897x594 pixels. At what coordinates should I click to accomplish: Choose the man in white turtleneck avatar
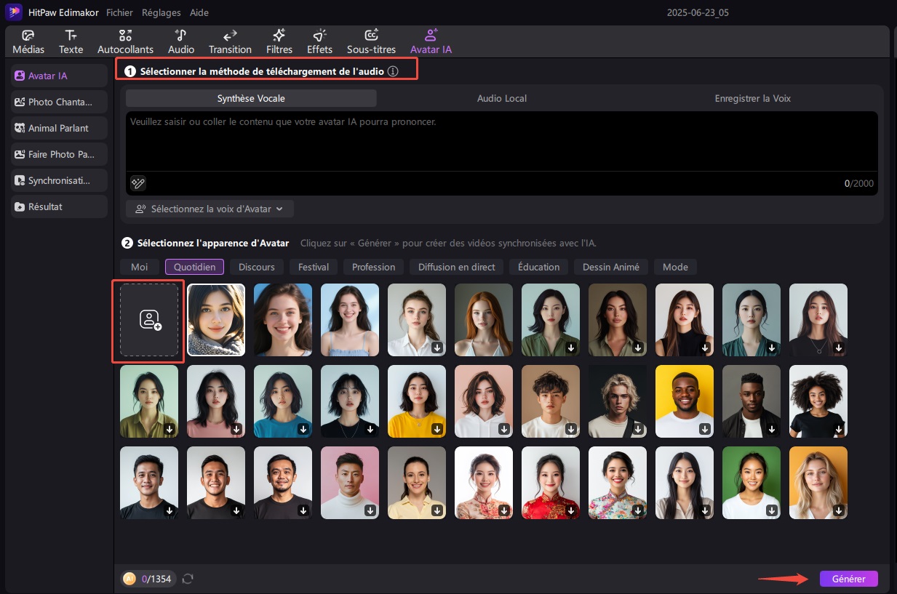coord(350,483)
